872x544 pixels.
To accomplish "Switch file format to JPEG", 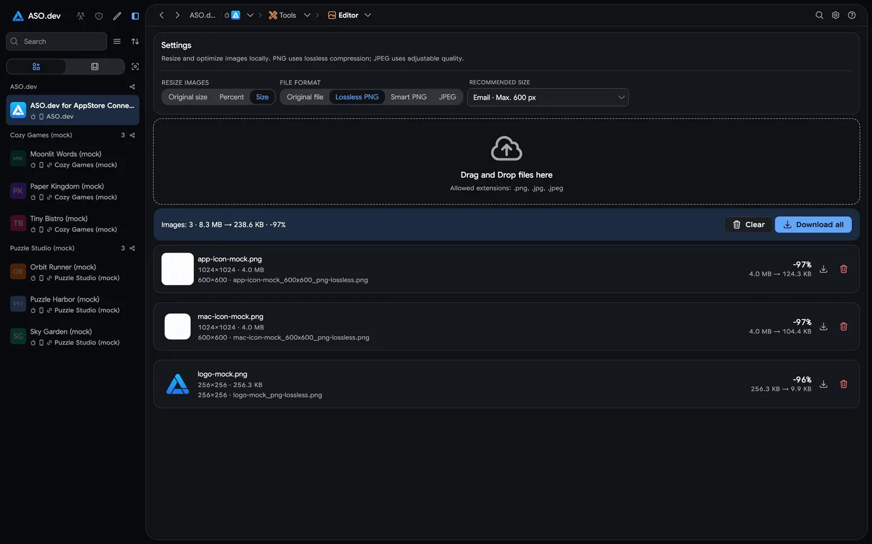I will [x=448, y=97].
